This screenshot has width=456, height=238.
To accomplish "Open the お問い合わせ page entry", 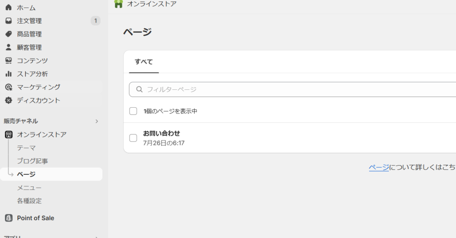I will 162,133.
